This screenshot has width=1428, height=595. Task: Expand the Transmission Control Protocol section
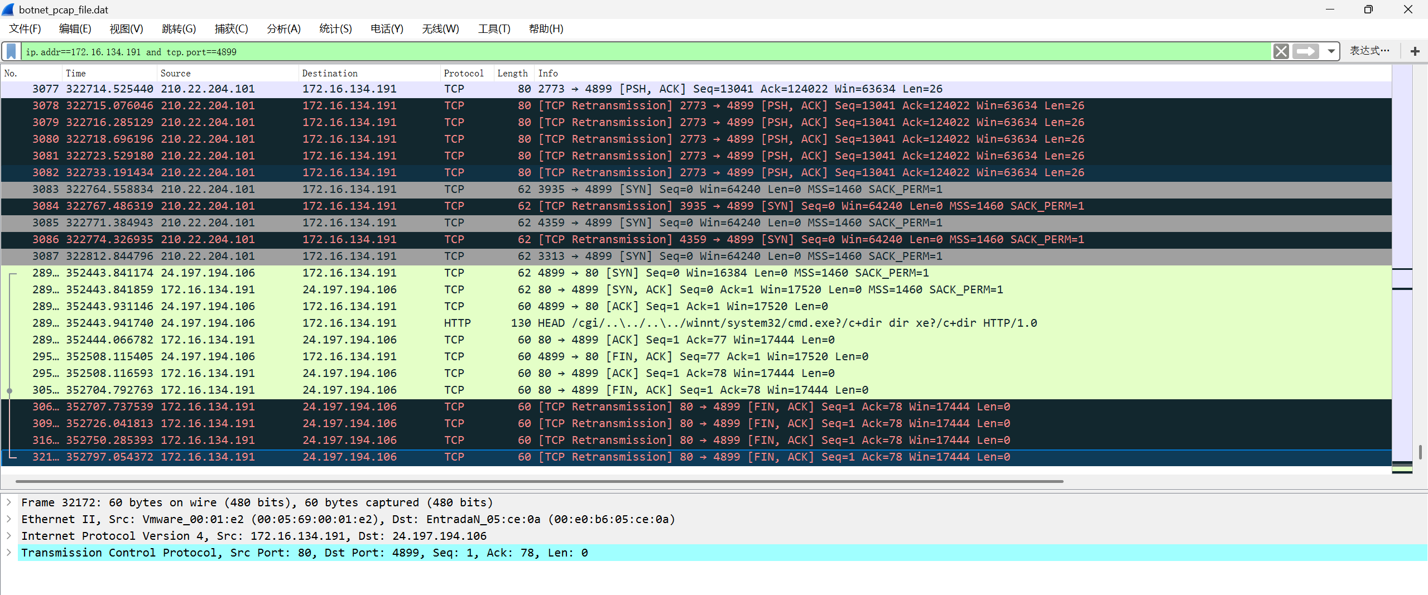8,553
